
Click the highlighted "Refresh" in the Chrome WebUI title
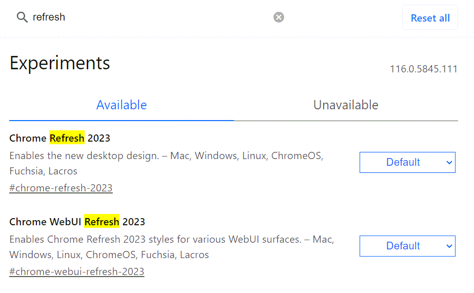102,222
